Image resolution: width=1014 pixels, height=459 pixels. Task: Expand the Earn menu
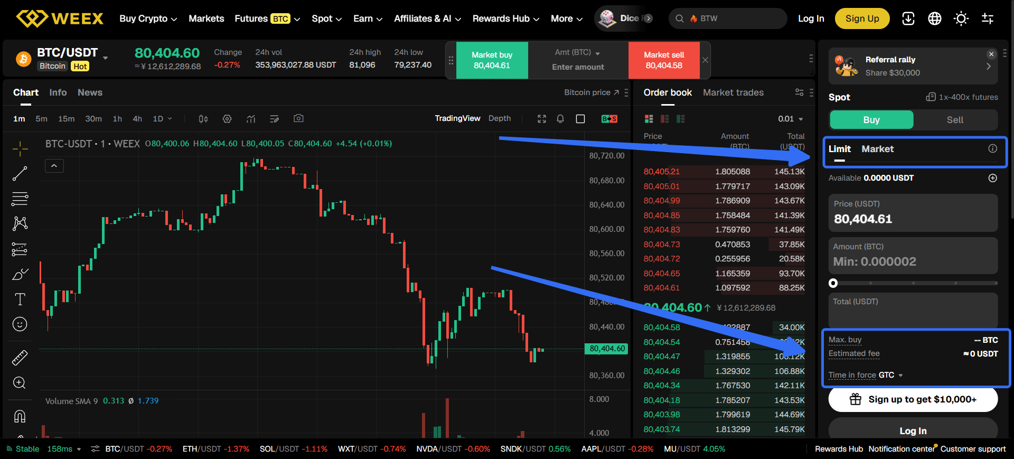tap(368, 18)
